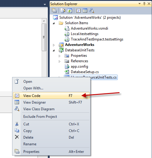Click the AdventureWorks.vsmdi file icon
The image size is (152, 158).
(67, 28)
